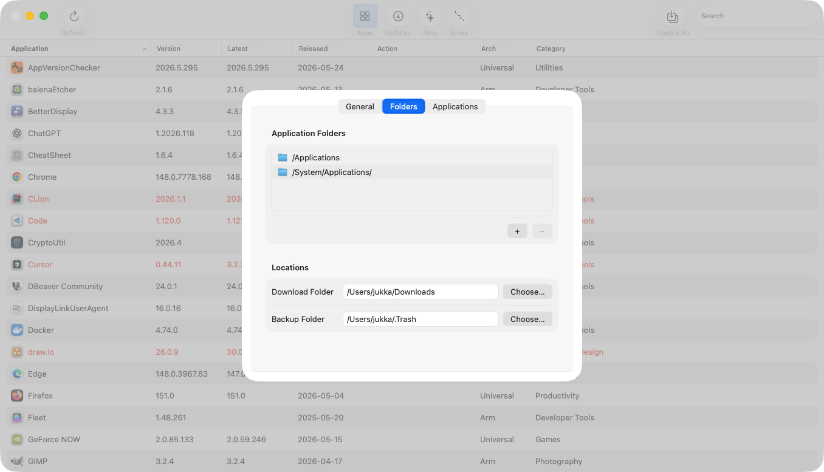Click the DBeaver Community app icon

pyautogui.click(x=17, y=286)
